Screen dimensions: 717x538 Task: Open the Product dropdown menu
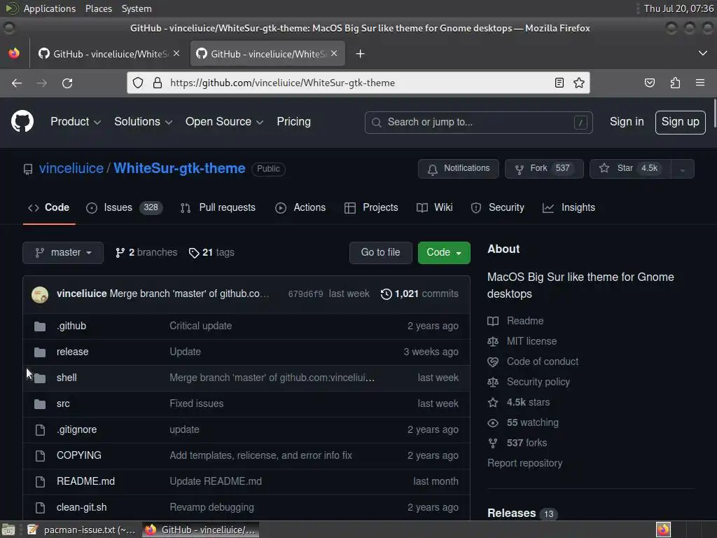coord(76,122)
